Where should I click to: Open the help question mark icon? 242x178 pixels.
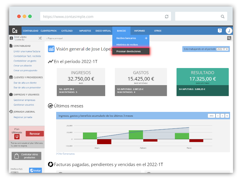220,31
